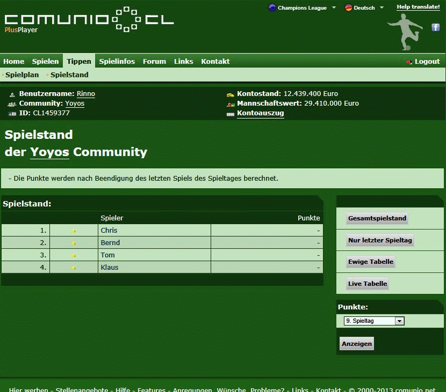
Task: Click the yellow status icon beside Tom
Action: coord(74,256)
